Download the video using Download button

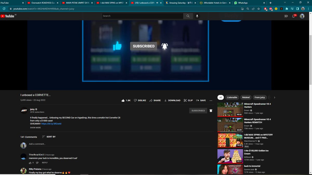(172, 100)
